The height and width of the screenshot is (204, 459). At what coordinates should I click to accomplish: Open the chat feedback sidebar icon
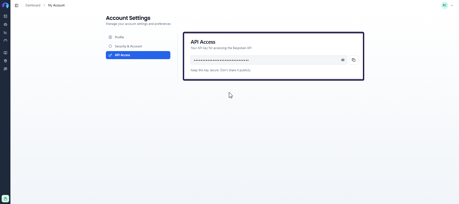pos(5,69)
